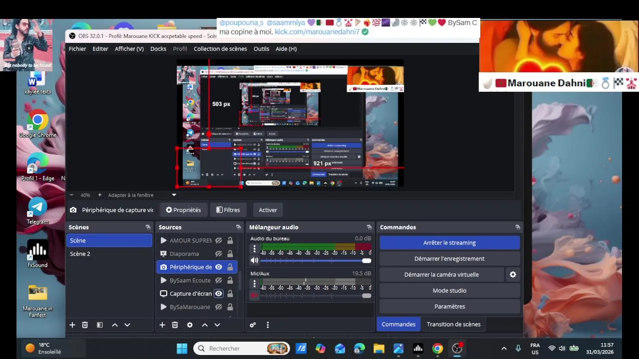Switch to Transition de scènes tab
Image resolution: width=639 pixels, height=359 pixels.
pyautogui.click(x=454, y=324)
